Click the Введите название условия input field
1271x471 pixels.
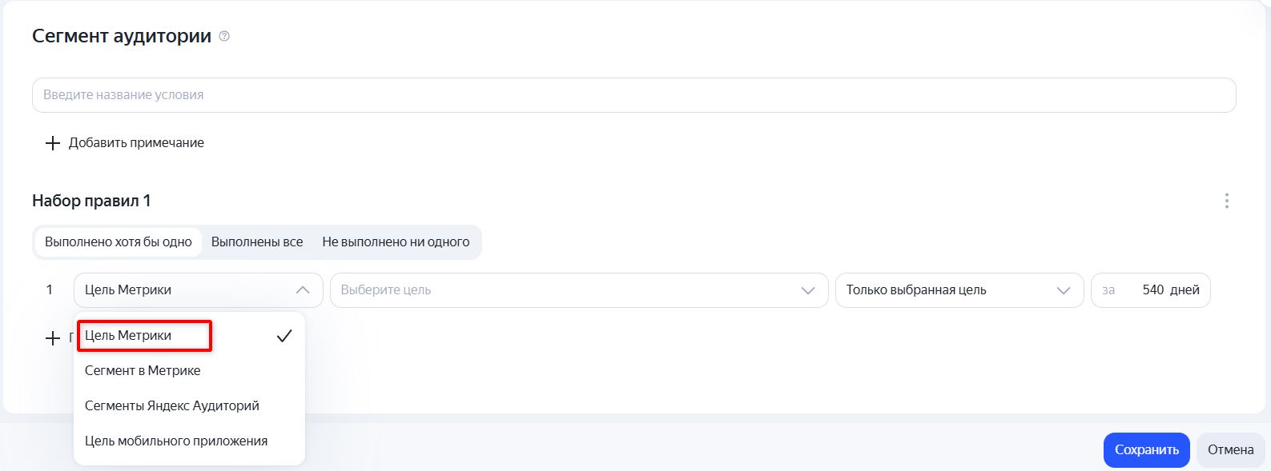point(634,95)
